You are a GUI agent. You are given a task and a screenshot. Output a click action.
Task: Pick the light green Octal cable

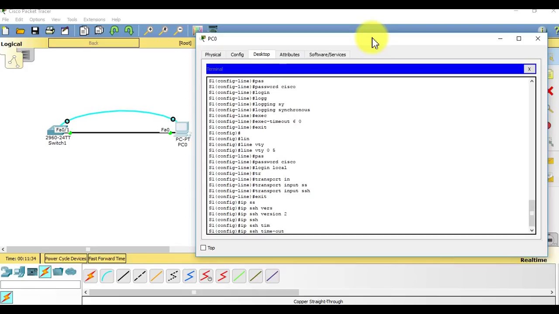239,276
